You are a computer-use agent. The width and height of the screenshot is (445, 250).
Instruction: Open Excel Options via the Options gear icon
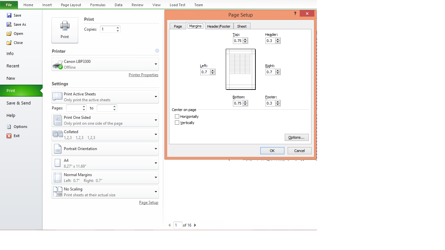8,127
